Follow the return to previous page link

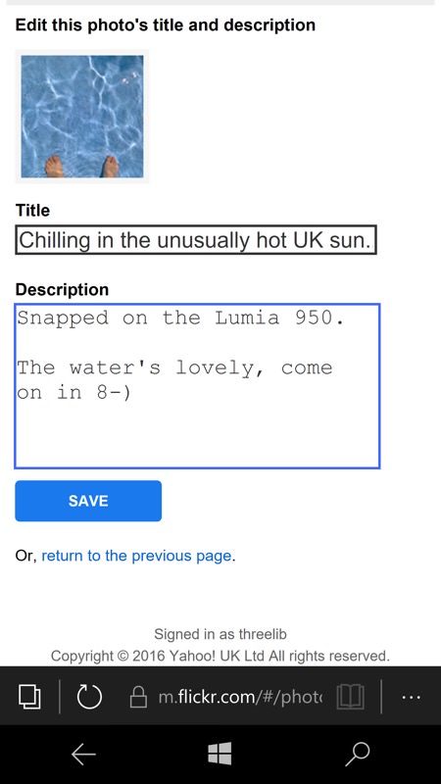(x=136, y=556)
